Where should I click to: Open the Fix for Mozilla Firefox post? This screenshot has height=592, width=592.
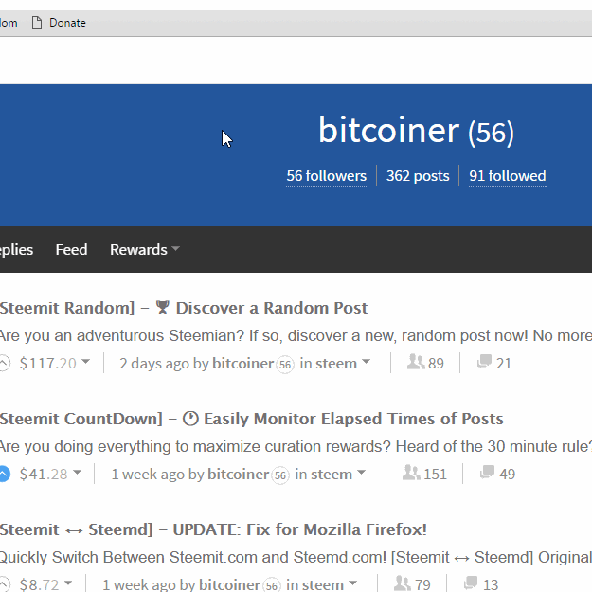tap(213, 529)
